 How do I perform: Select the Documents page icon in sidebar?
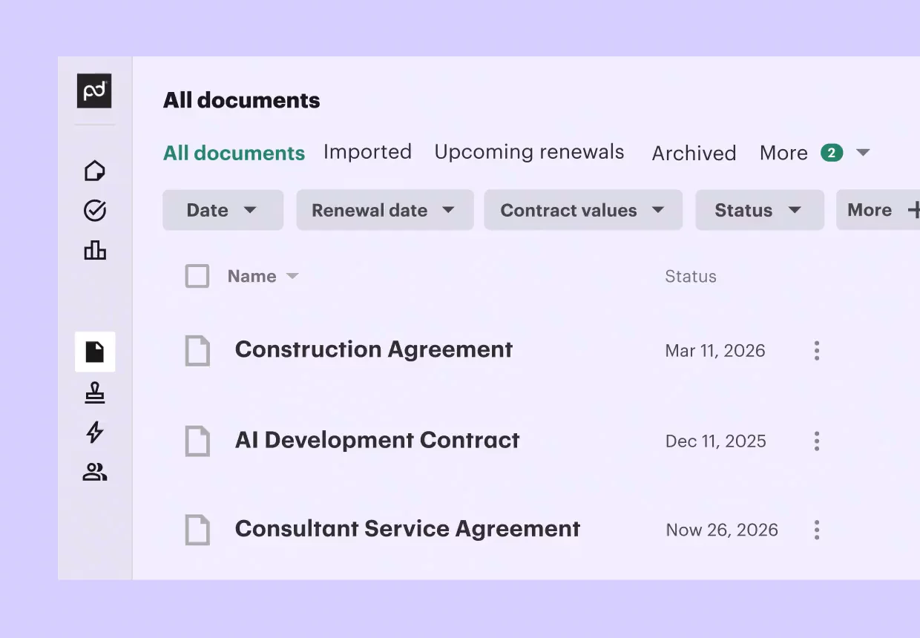pos(95,352)
